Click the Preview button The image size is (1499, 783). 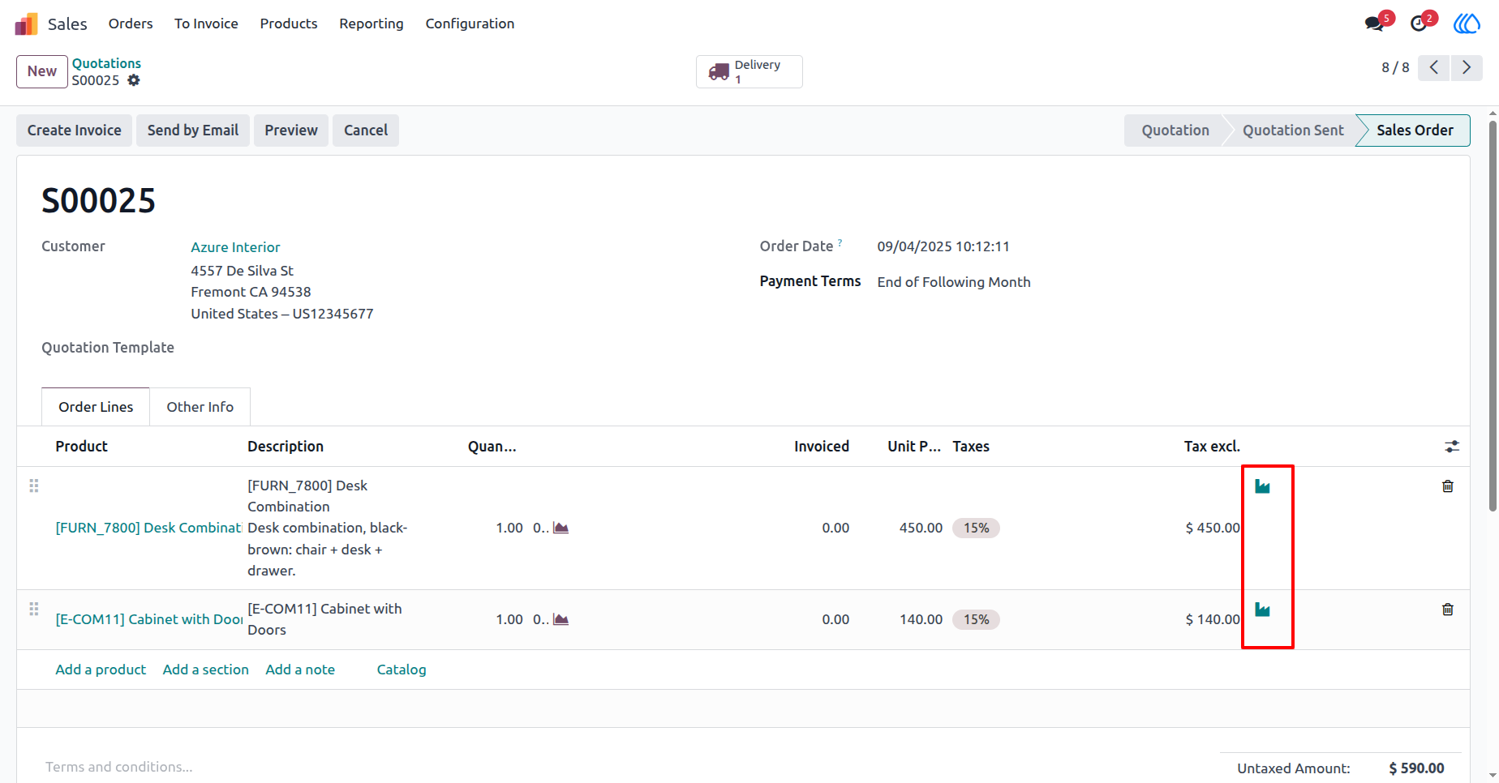(291, 130)
